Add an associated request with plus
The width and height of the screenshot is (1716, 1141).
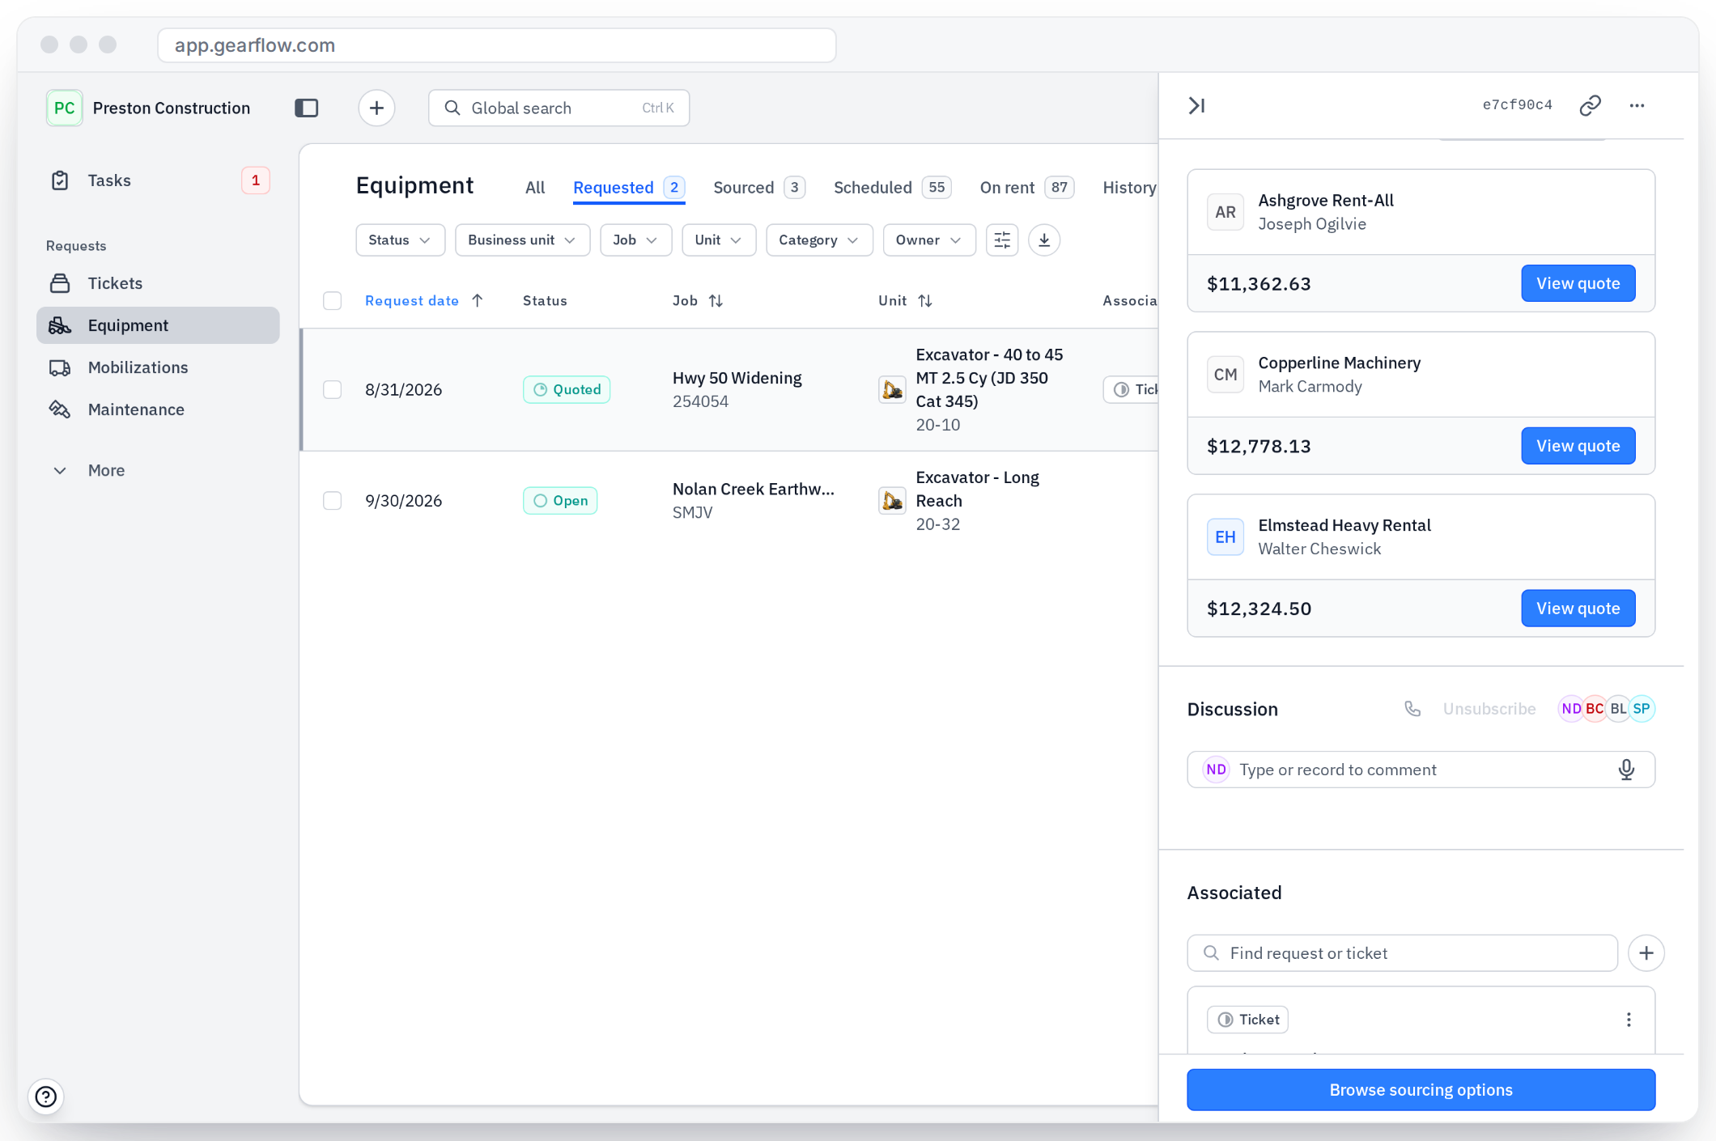pos(1646,953)
